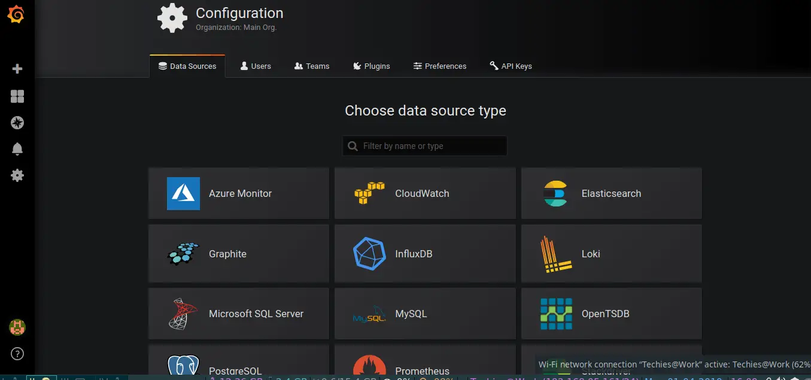Open the Help question mark icon

click(x=16, y=353)
